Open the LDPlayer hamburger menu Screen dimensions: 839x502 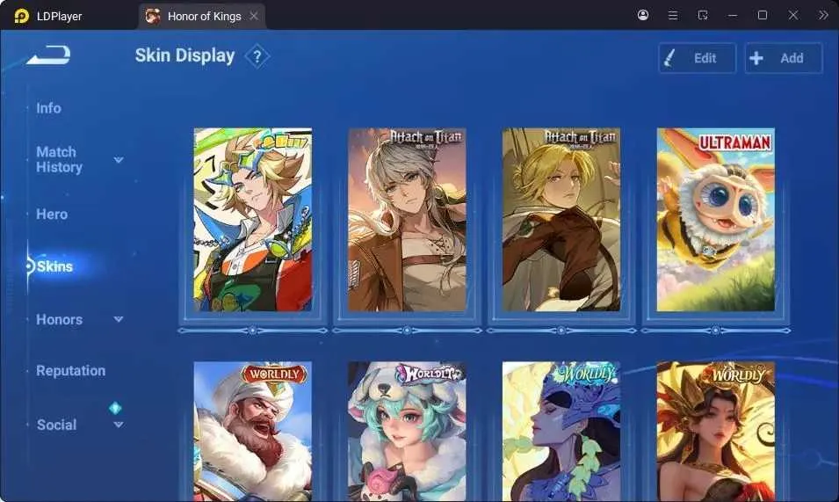pyautogui.click(x=673, y=15)
